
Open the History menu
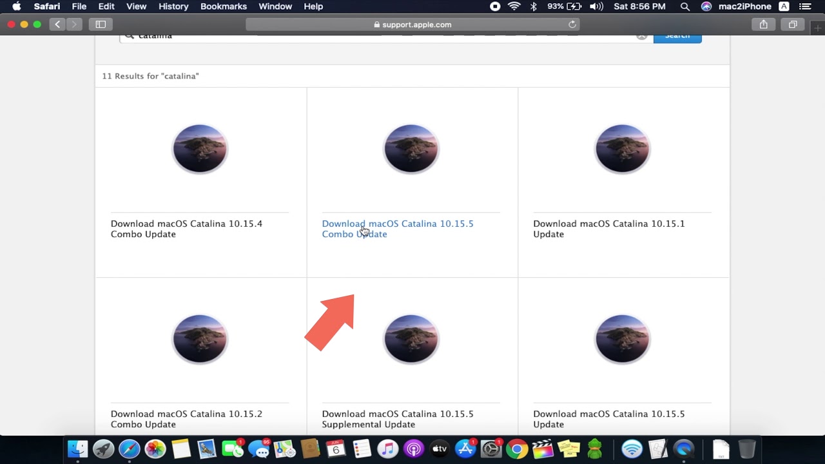[x=173, y=6]
